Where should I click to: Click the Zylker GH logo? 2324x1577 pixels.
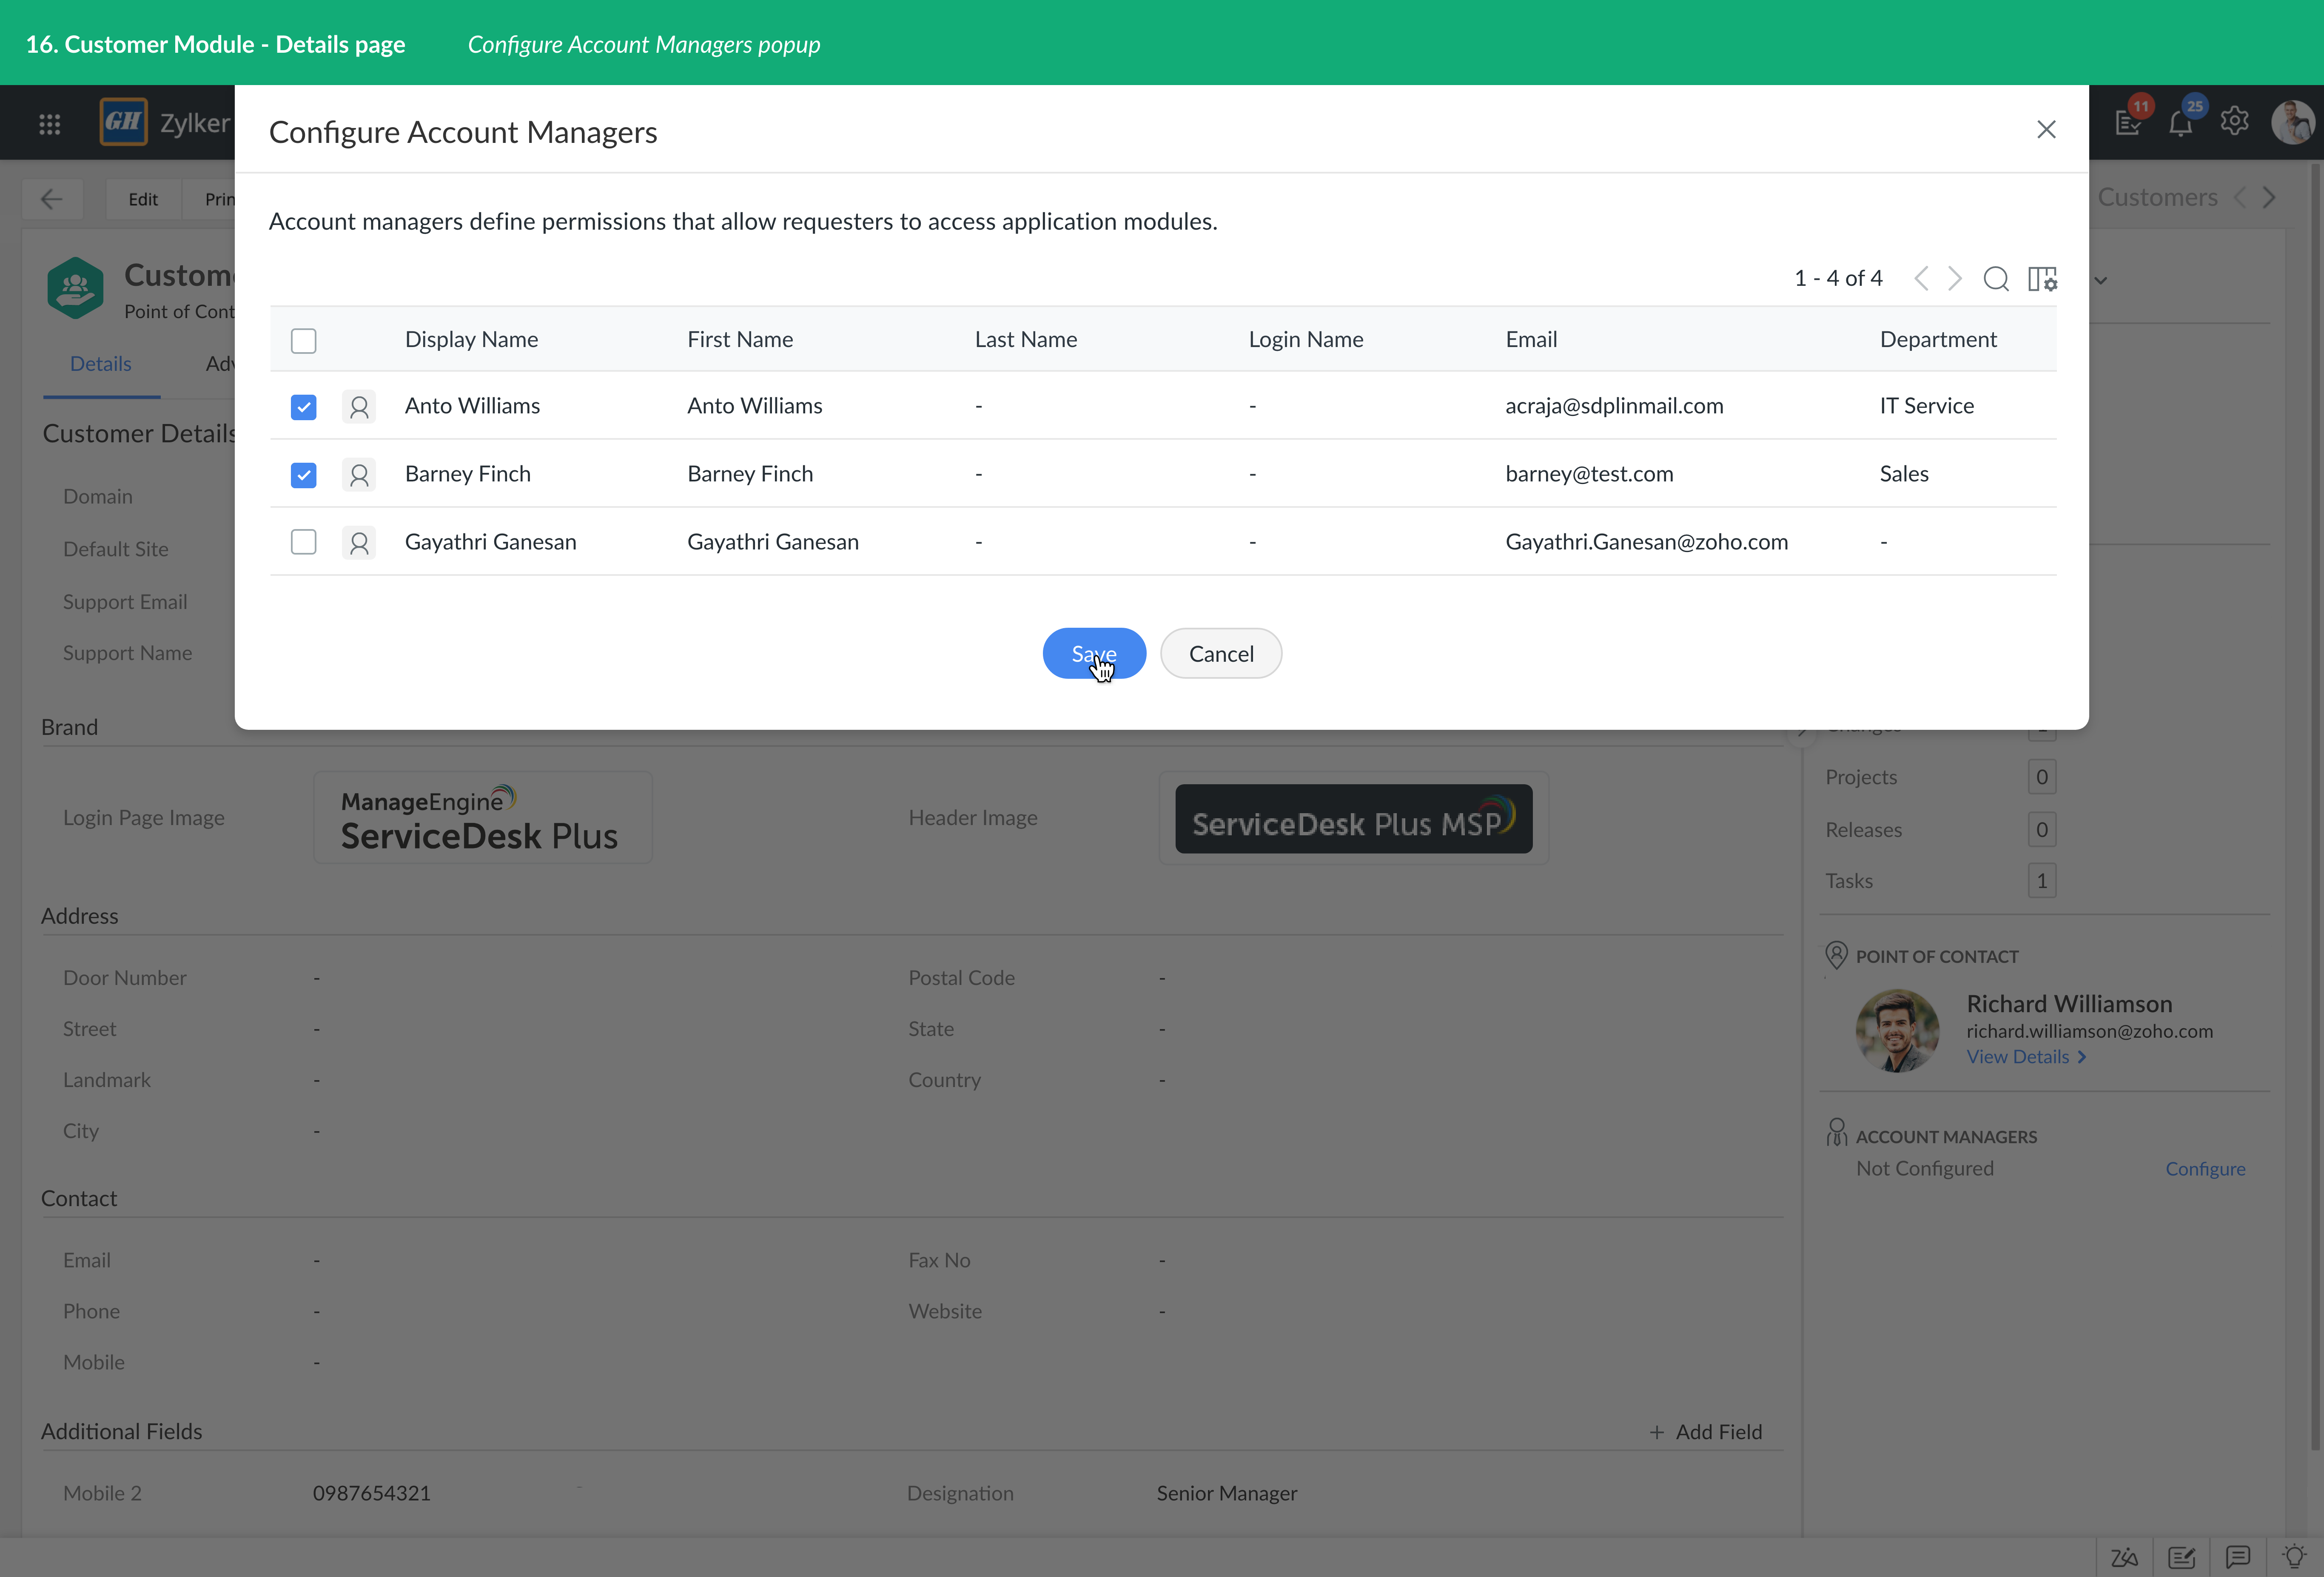124,122
